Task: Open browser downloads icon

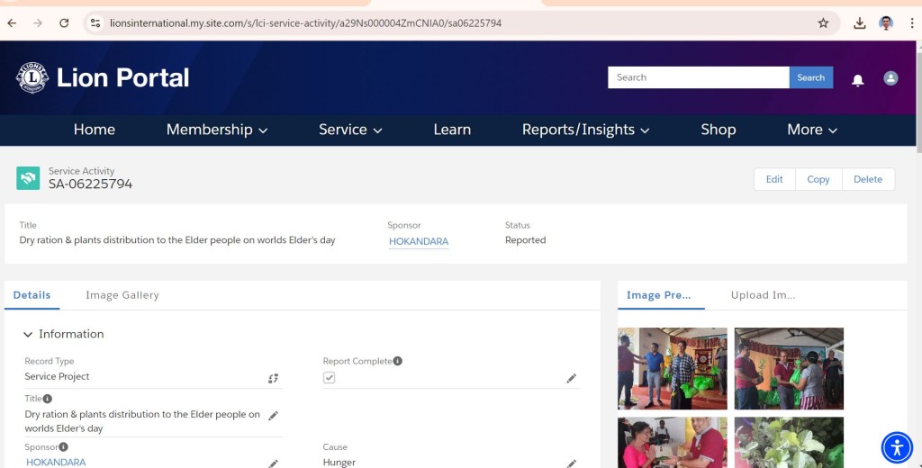Action: [x=860, y=22]
